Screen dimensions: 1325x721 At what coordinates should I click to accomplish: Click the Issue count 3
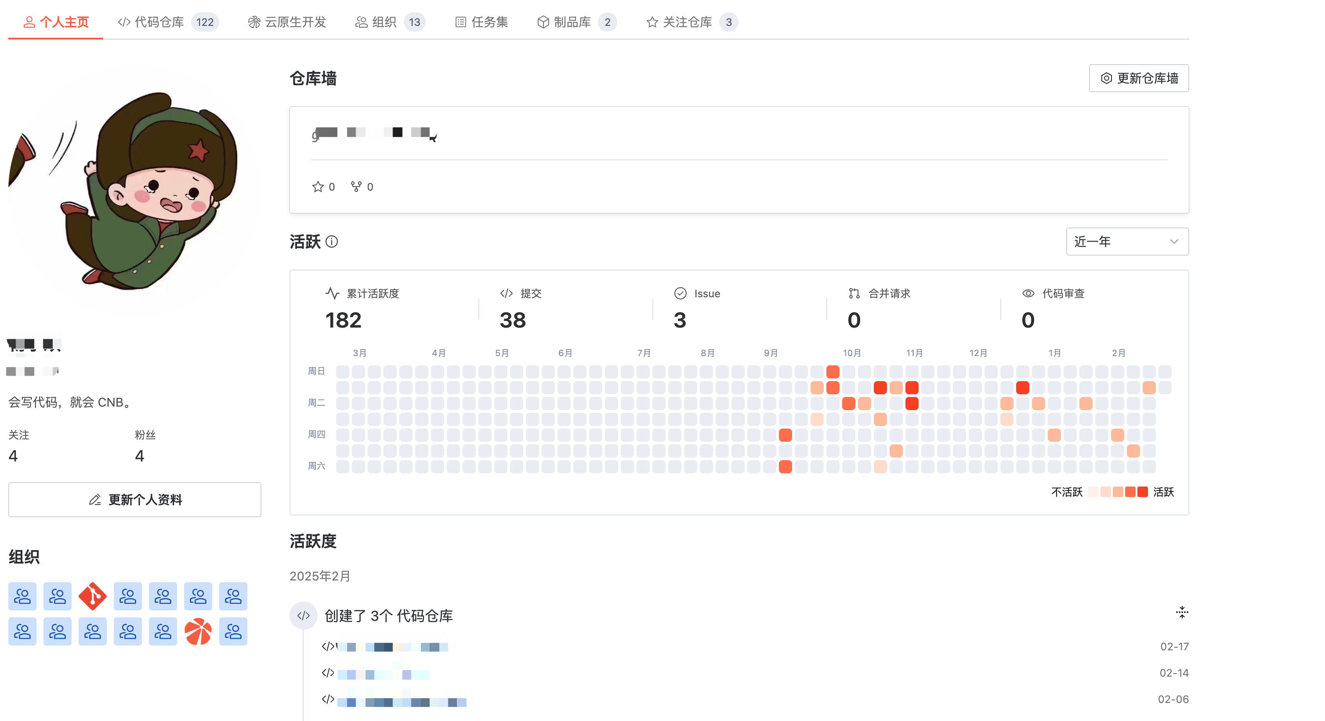click(680, 320)
